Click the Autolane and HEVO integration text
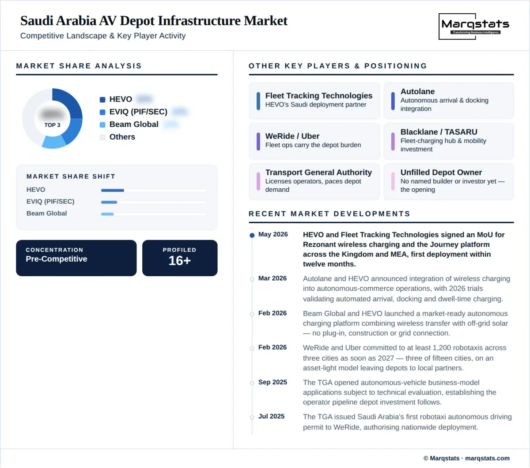The width and height of the screenshot is (530, 468). pos(406,289)
